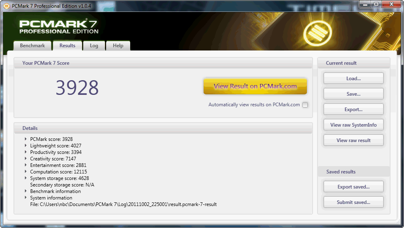
Task: Select 'Secondary storage score: N/A' text
Action: point(62,185)
